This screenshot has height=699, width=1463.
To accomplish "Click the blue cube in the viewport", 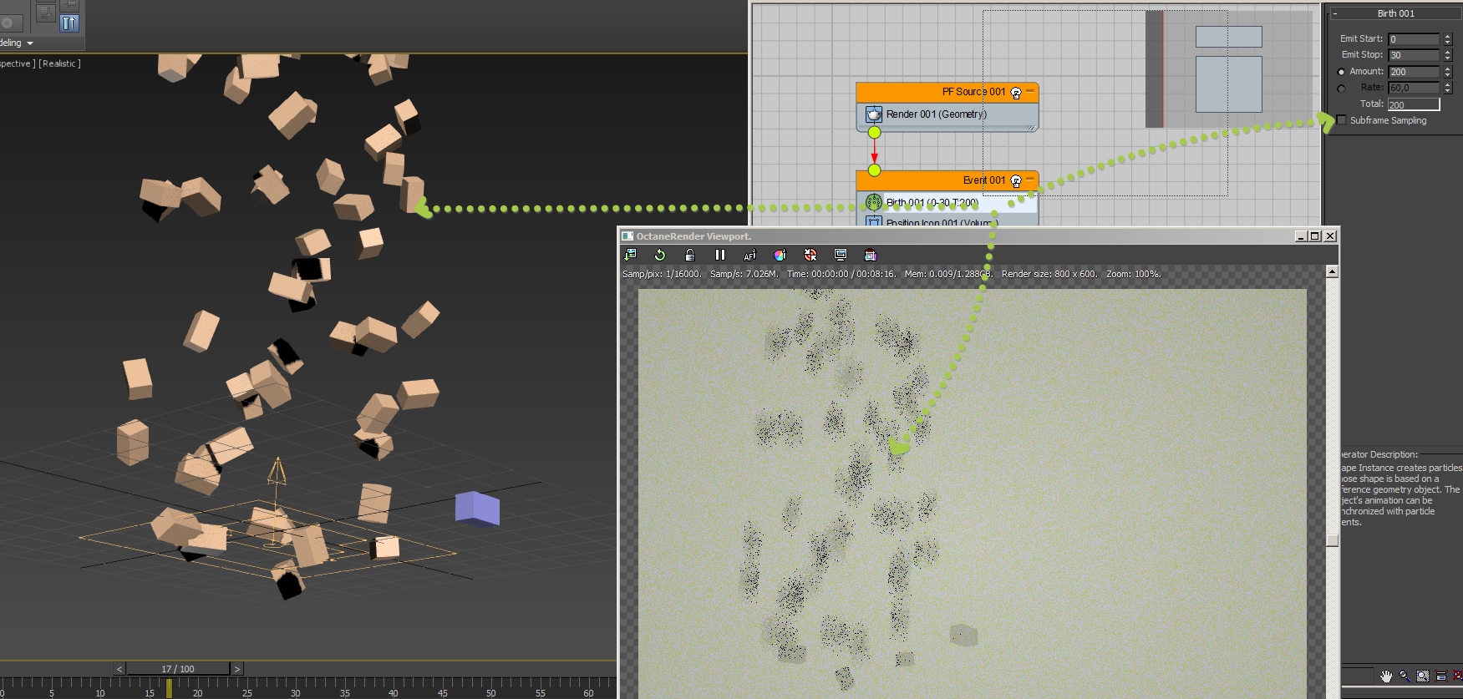I will [477, 509].
